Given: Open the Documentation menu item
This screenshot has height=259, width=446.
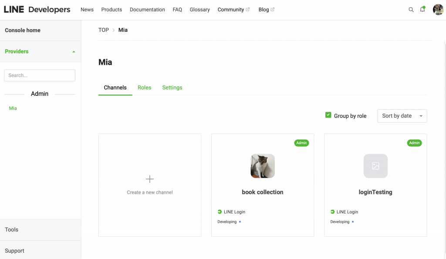Looking at the screenshot, I should (x=147, y=10).
